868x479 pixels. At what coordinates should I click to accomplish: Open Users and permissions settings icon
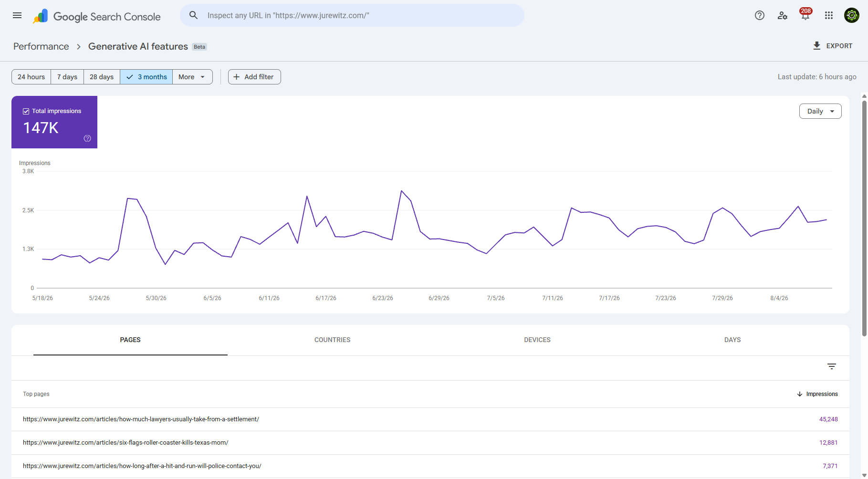(783, 15)
